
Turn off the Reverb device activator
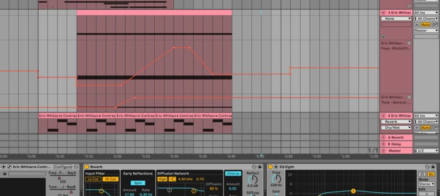click(87, 167)
